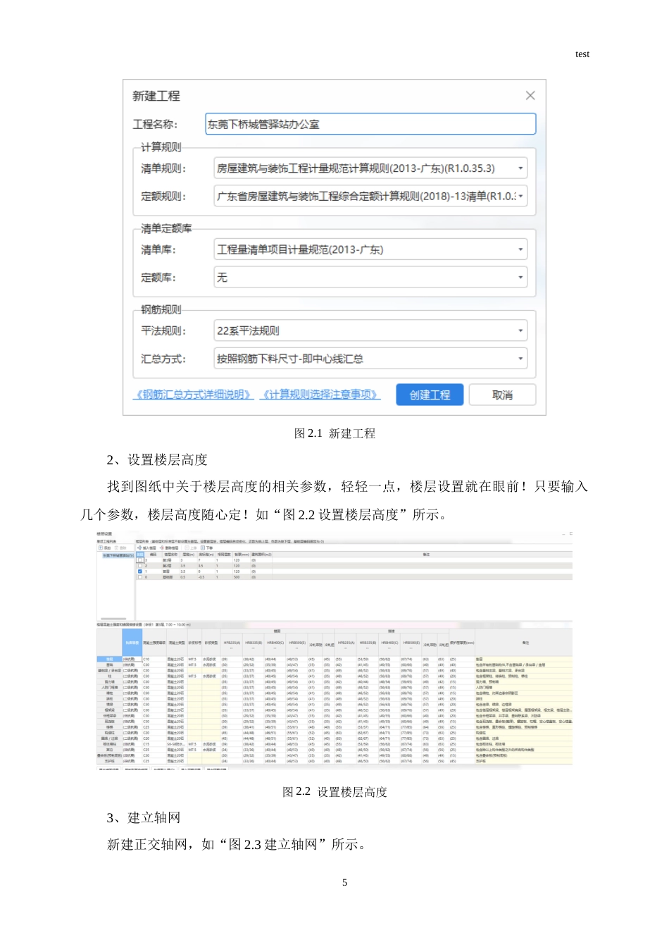This screenshot has width=669, height=947.
Task: Click the 图 2.1 新建工程 caption
Action: (334, 433)
